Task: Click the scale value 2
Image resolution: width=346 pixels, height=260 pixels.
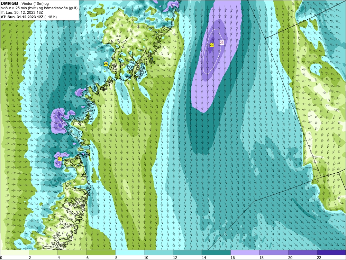Action: (30, 258)
